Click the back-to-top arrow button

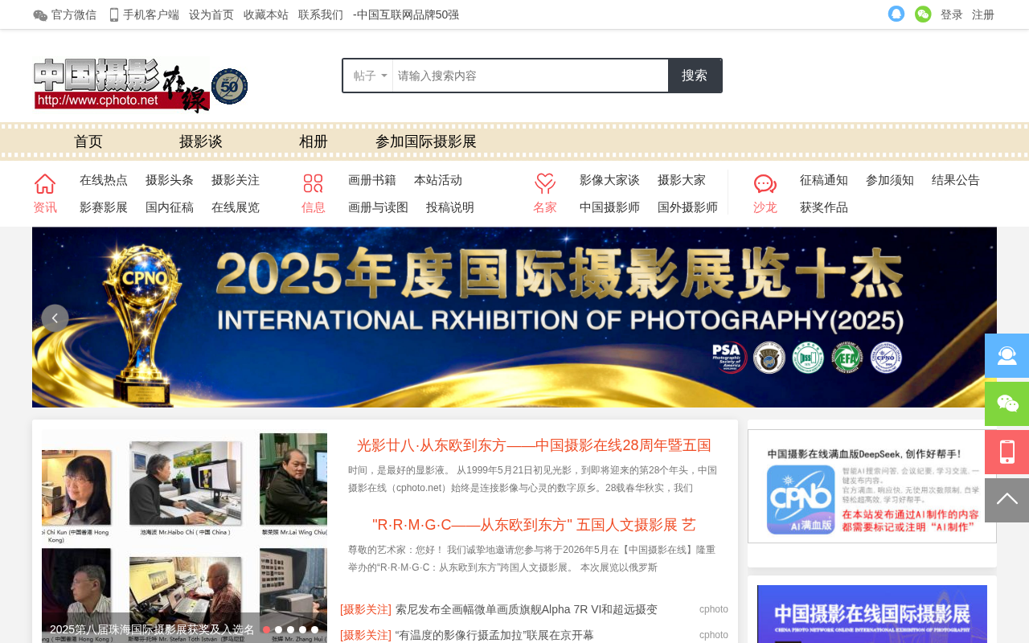[x=1006, y=500]
